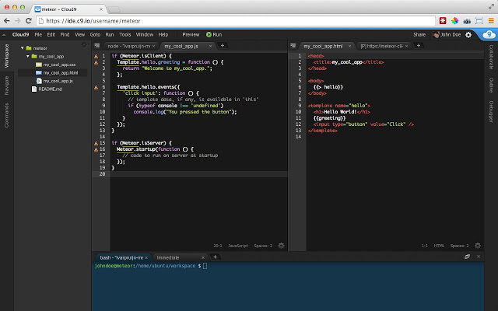This screenshot has width=498, height=311.
Task: Open the left editor pane tab list icon
Action: [x=96, y=46]
